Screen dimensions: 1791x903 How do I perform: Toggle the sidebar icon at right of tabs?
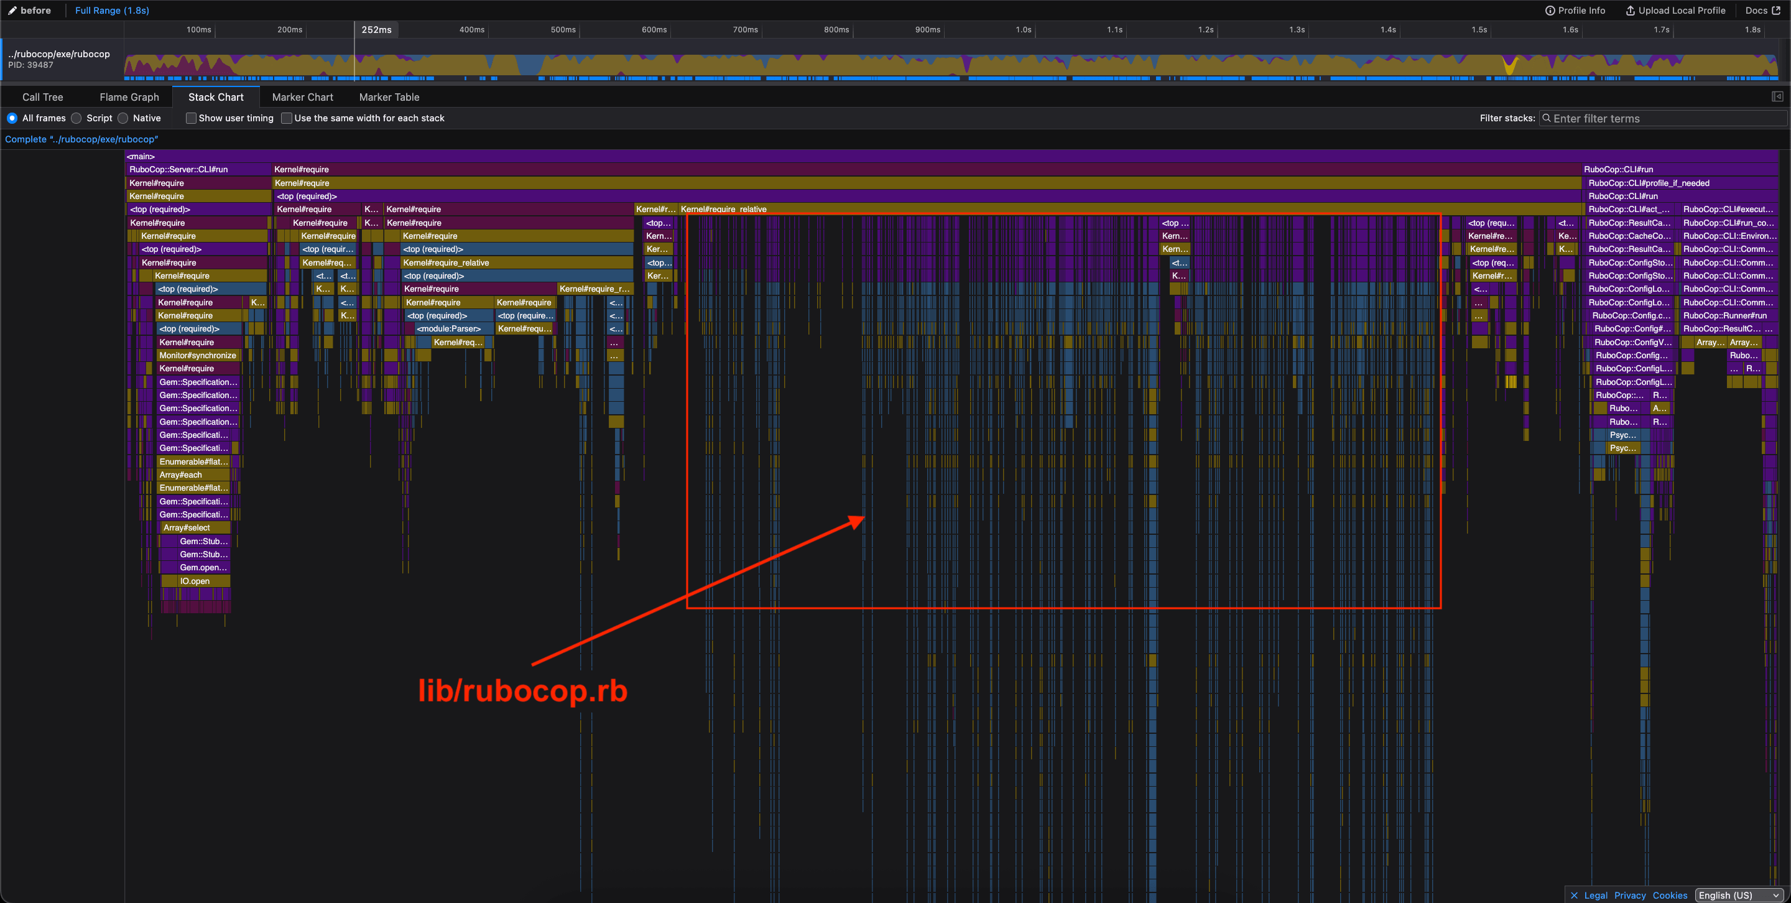tap(1777, 96)
